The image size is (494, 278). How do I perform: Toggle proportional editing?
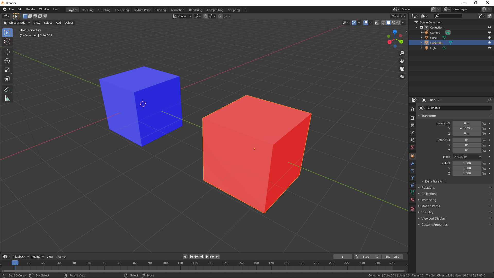(x=220, y=16)
